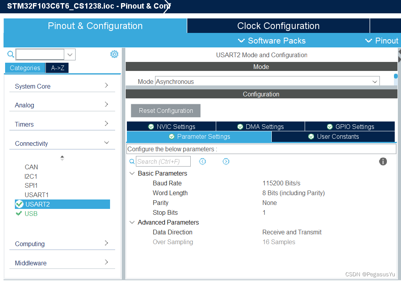Click the green check icon next to USART2

coord(19,204)
